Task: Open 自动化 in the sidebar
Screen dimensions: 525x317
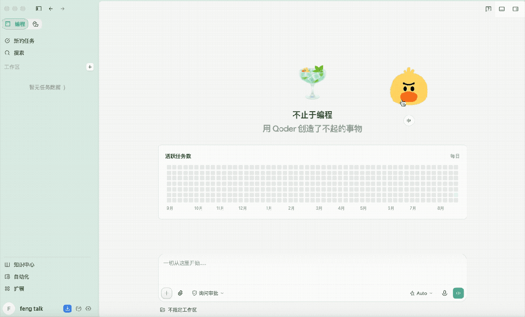Action: click(x=17, y=277)
